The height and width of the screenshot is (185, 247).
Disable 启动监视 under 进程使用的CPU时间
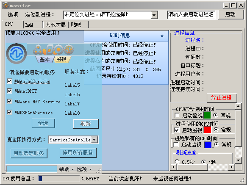[177, 130]
